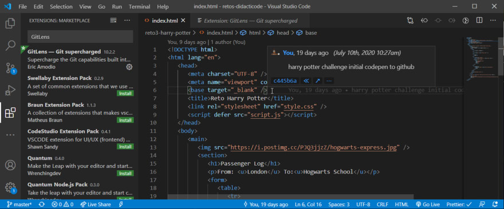Show additional views ellipsis in activity bar
Viewport: 504px width, 209px height.
10,135
